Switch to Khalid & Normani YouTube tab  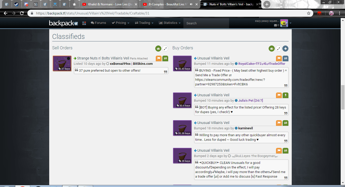point(110,4)
